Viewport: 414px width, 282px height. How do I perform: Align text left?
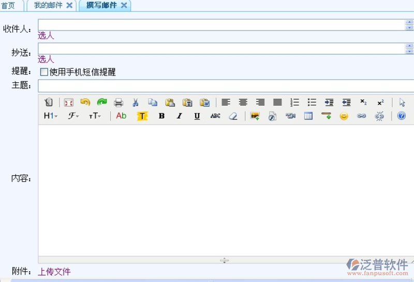pos(226,102)
